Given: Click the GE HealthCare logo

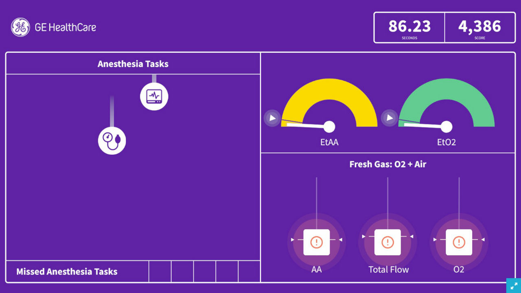Looking at the screenshot, I should pos(53,27).
